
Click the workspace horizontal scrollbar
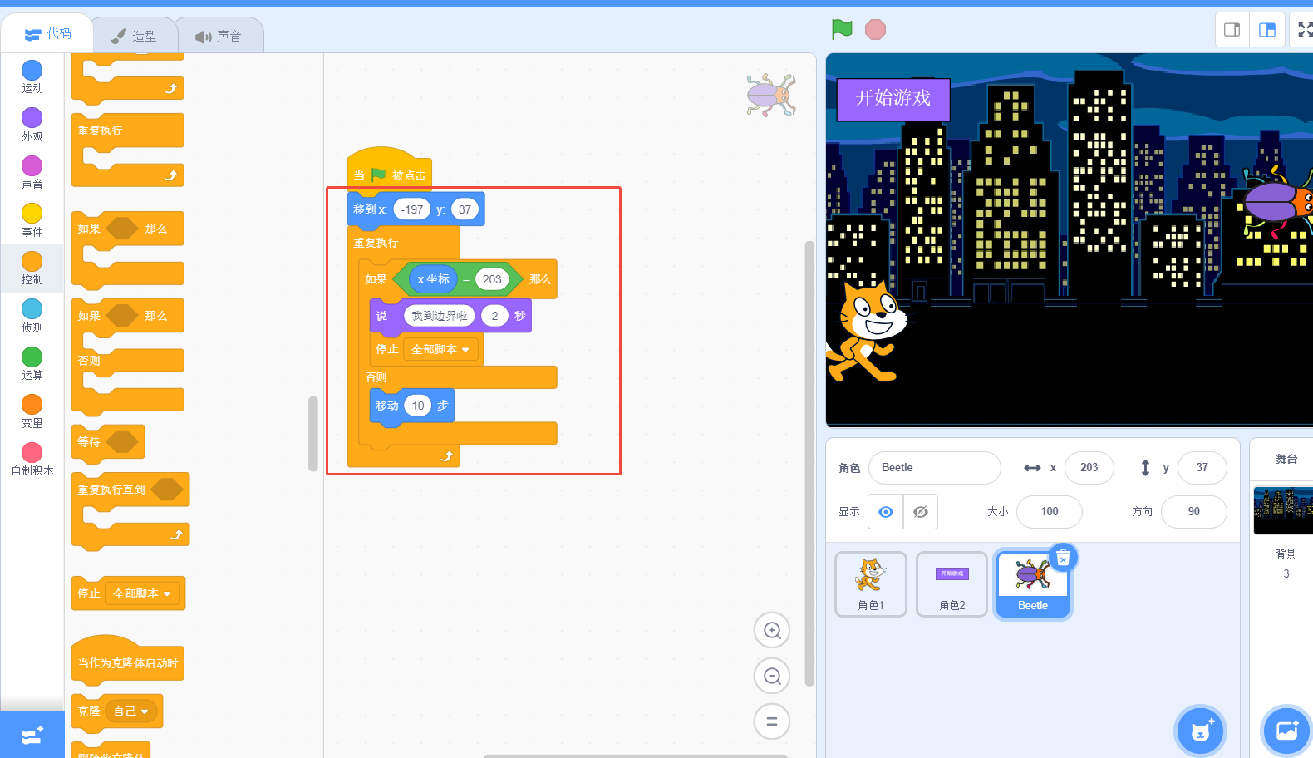(x=636, y=756)
